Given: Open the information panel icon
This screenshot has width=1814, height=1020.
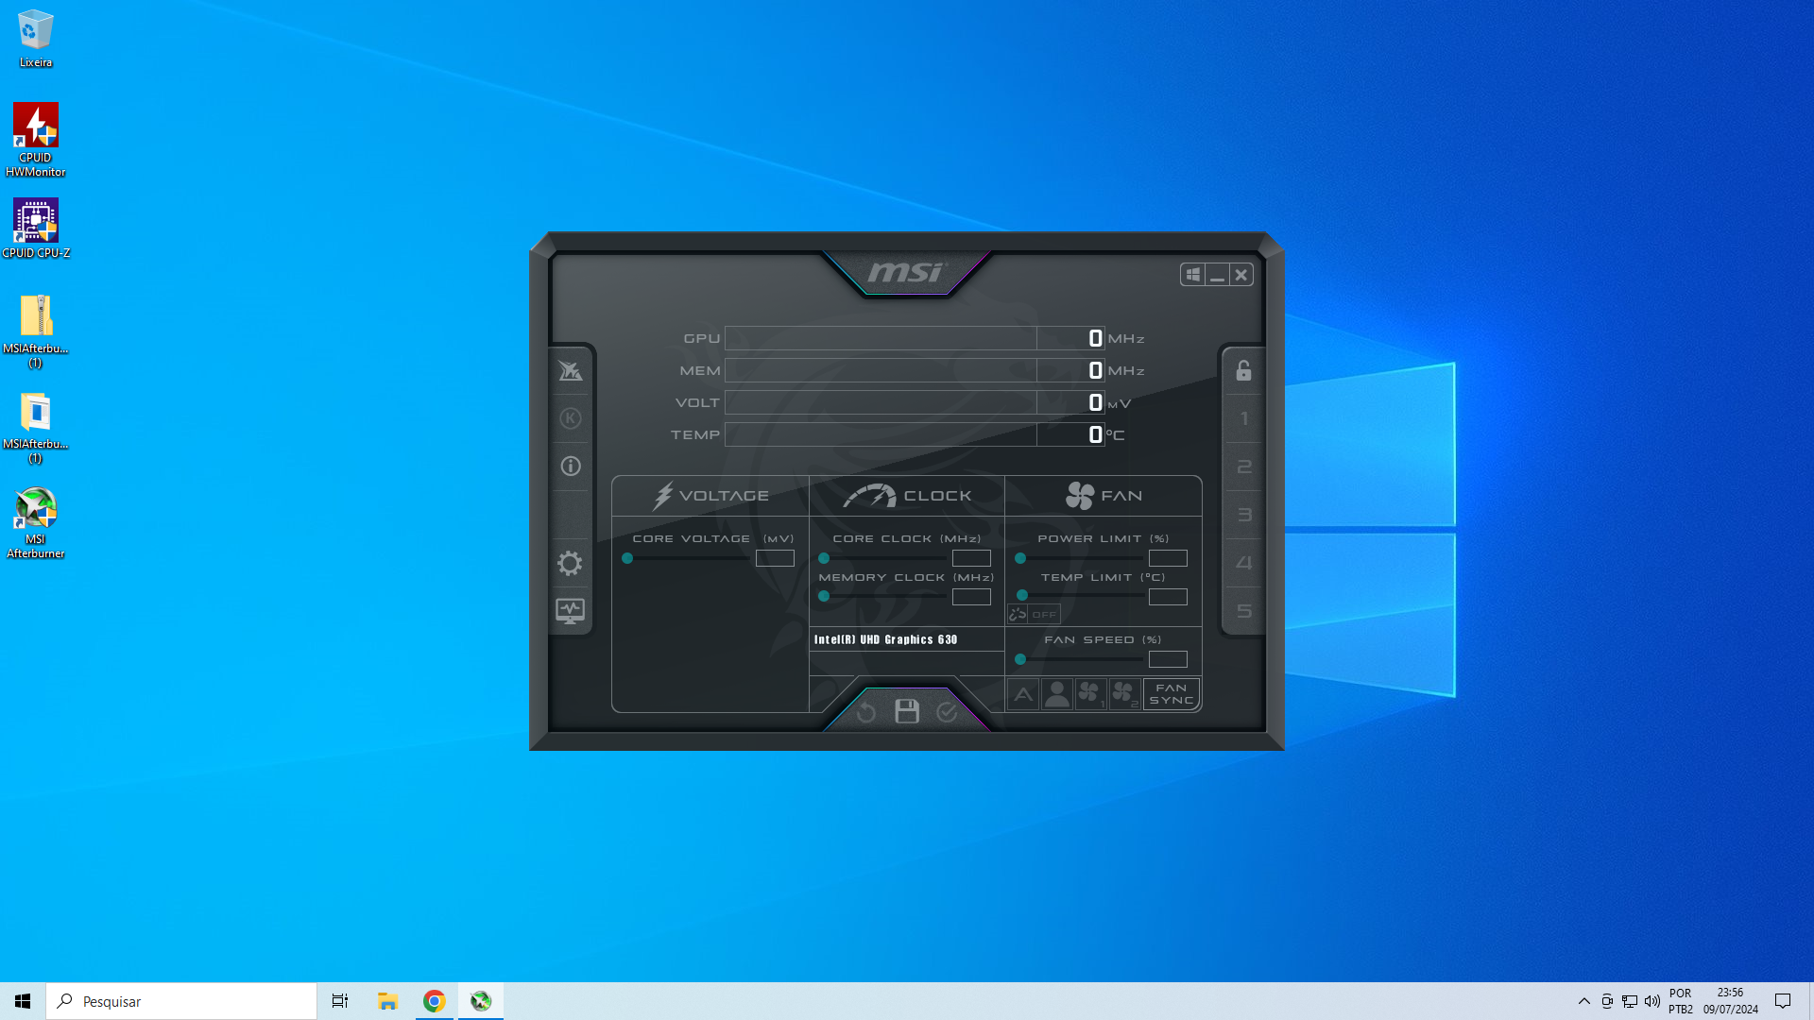Looking at the screenshot, I should click(571, 466).
